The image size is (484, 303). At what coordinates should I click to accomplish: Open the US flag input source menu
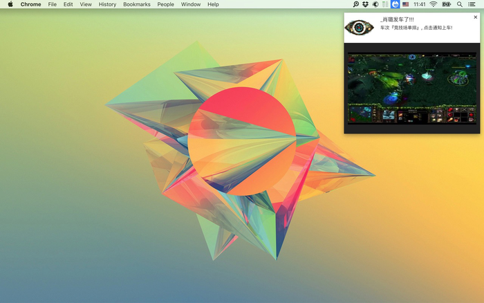pos(406,4)
